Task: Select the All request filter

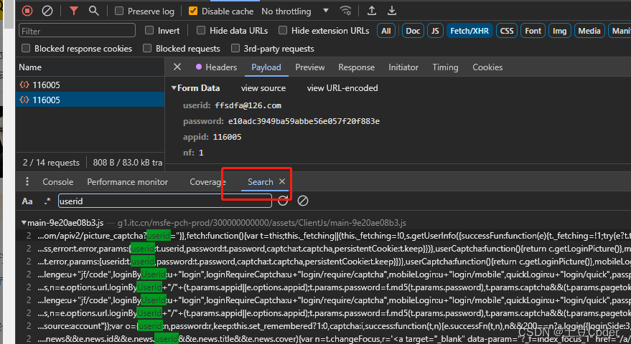Action: (386, 31)
